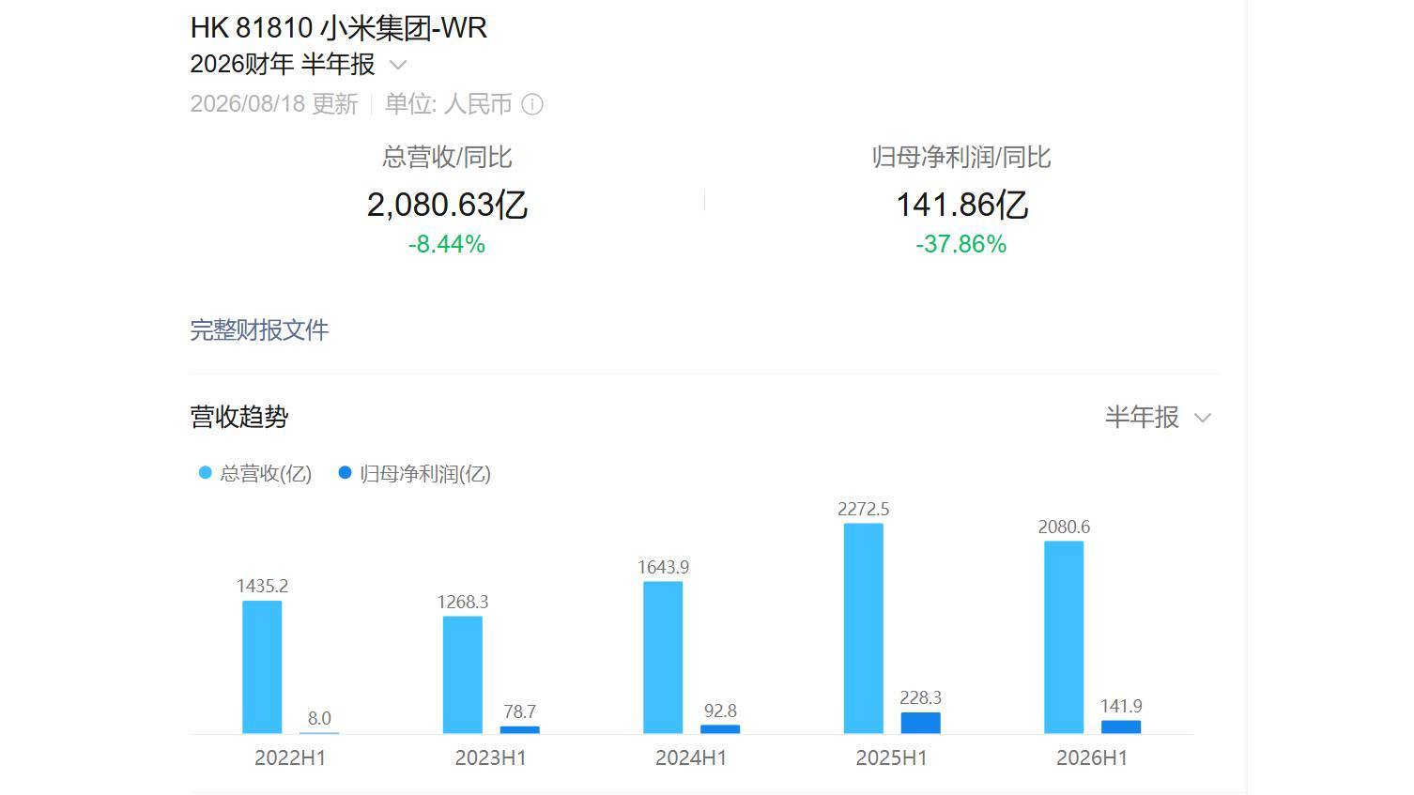Select the 2025H1 net profit bar 228.3
Image resolution: width=1414 pixels, height=795 pixels.
[x=921, y=723]
